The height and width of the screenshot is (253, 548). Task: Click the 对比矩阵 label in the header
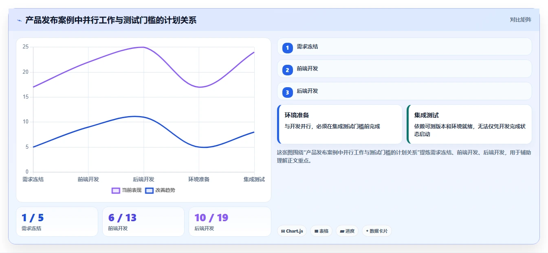click(520, 20)
